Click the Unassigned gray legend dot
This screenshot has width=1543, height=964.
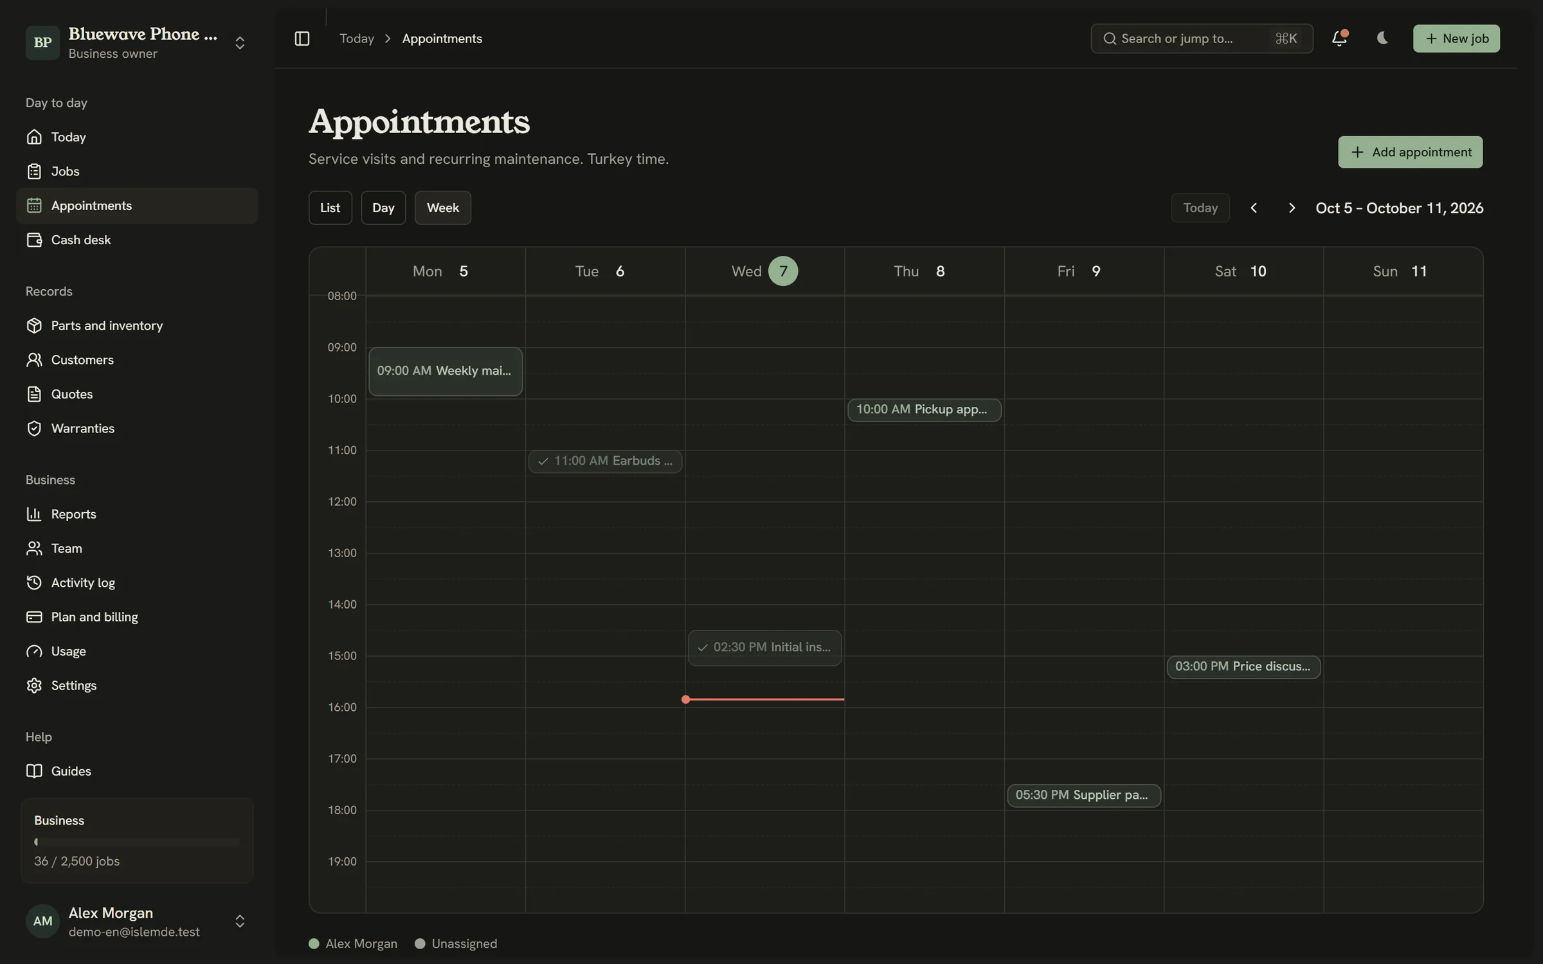(x=420, y=943)
